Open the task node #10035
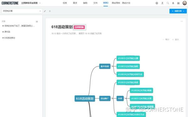This screenshot has width=188, height=117. [128, 82]
